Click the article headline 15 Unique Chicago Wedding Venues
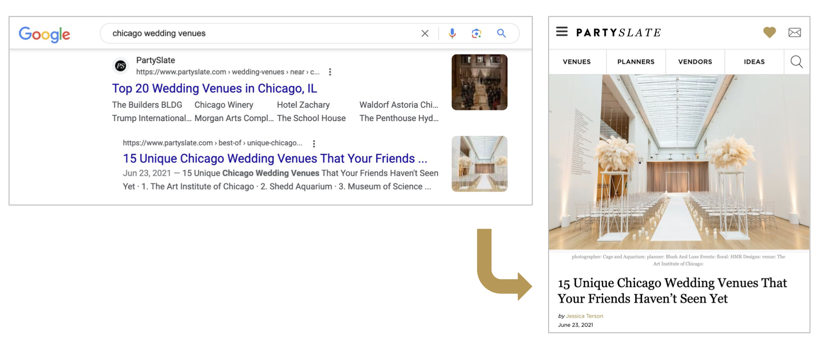This screenshot has width=819, height=346. (672, 291)
